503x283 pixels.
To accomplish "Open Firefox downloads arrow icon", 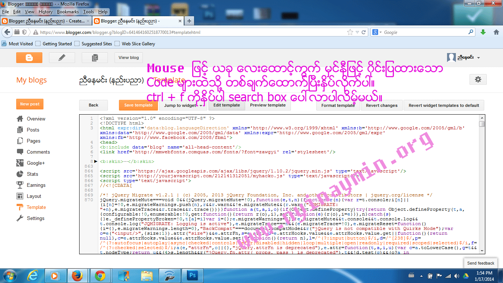I will pyautogui.click(x=483, y=32).
